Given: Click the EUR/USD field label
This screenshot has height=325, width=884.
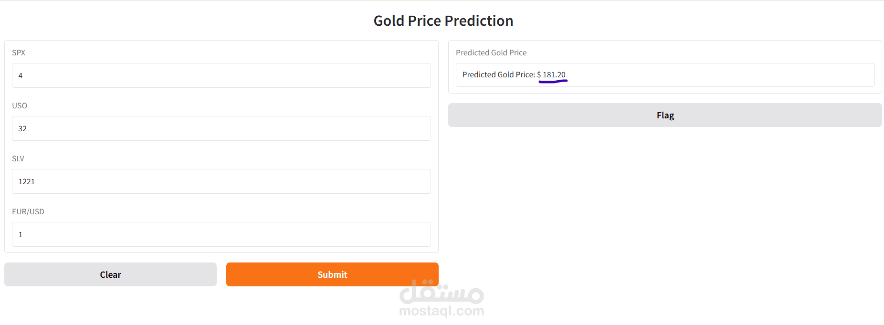Looking at the screenshot, I should [x=28, y=211].
